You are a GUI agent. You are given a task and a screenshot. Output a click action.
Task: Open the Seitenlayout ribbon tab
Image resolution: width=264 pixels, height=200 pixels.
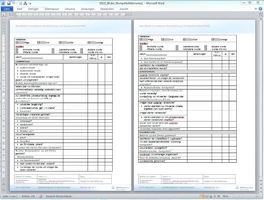click(x=52, y=8)
